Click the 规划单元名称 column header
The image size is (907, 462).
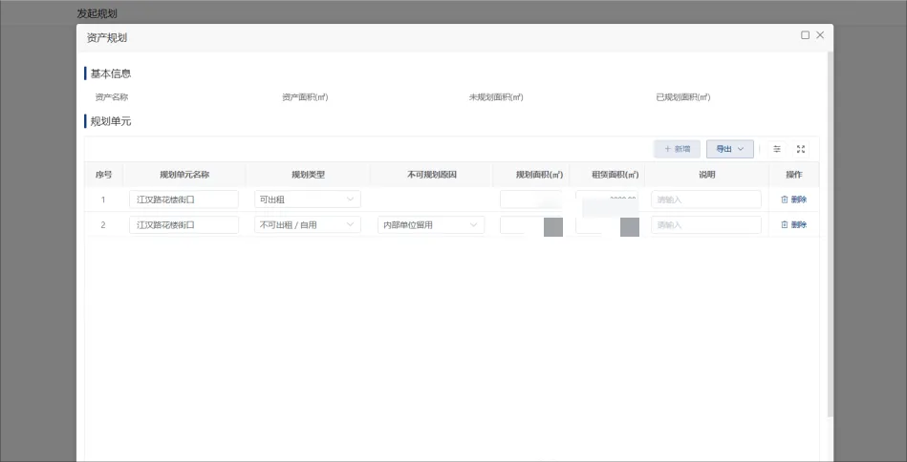point(184,175)
